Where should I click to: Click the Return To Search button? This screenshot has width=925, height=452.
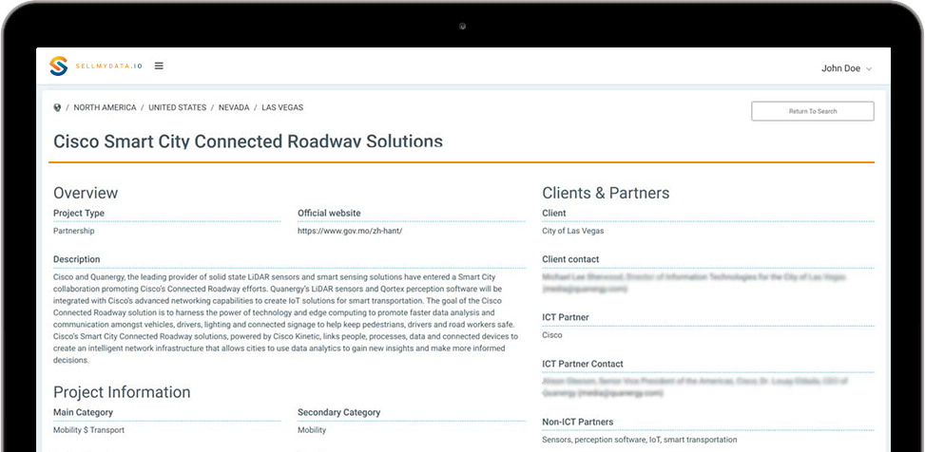point(812,111)
